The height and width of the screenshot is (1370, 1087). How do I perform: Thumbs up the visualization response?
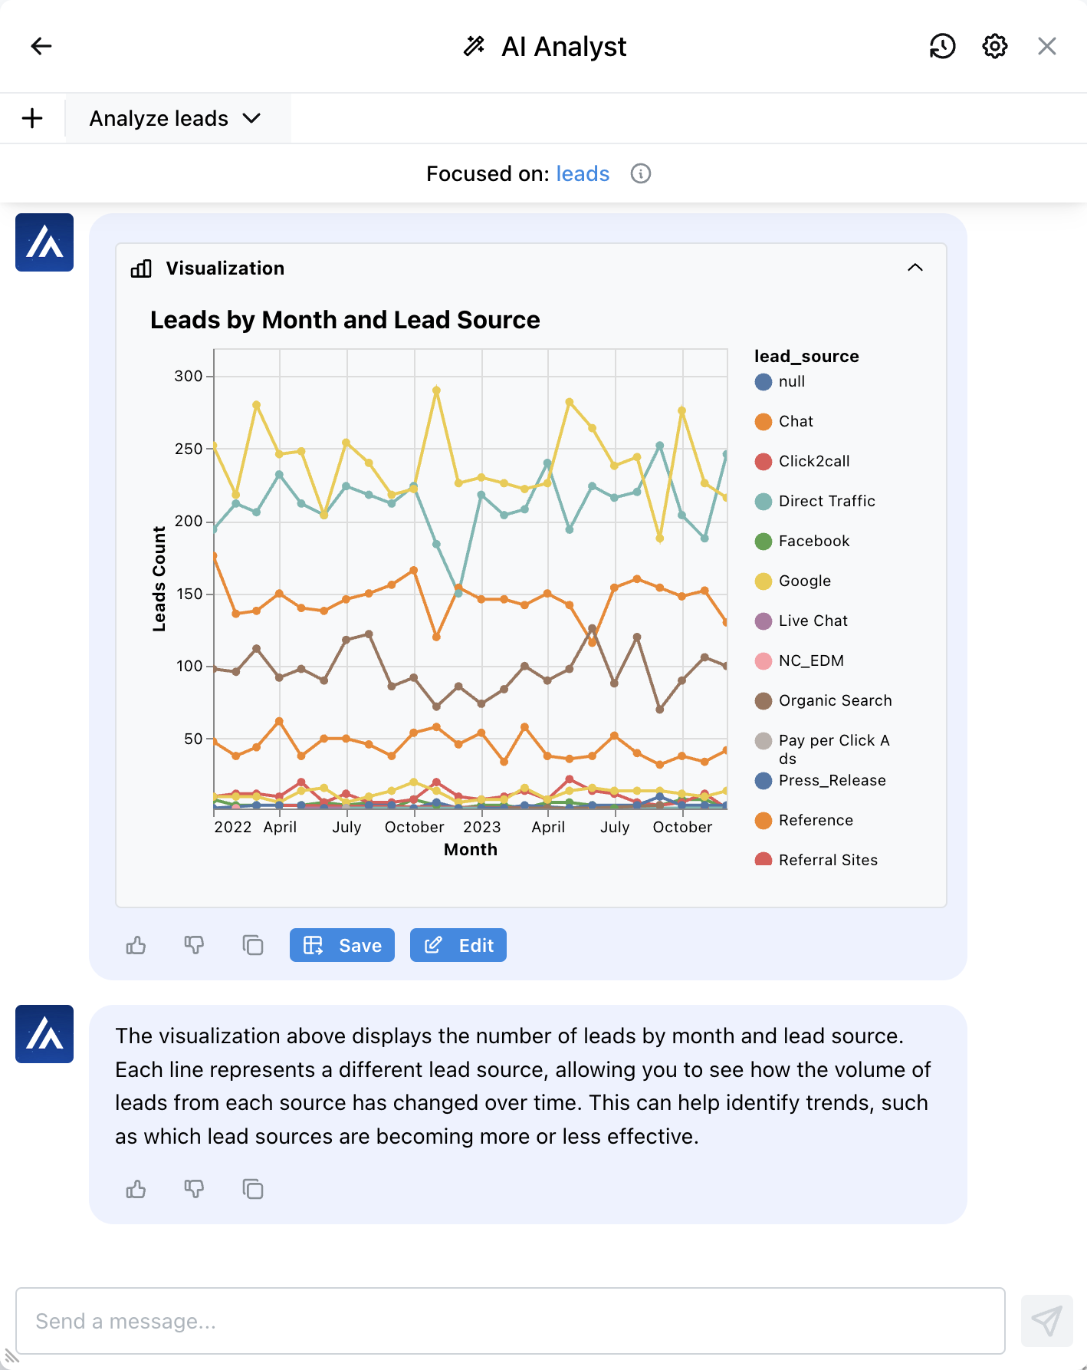[136, 945]
